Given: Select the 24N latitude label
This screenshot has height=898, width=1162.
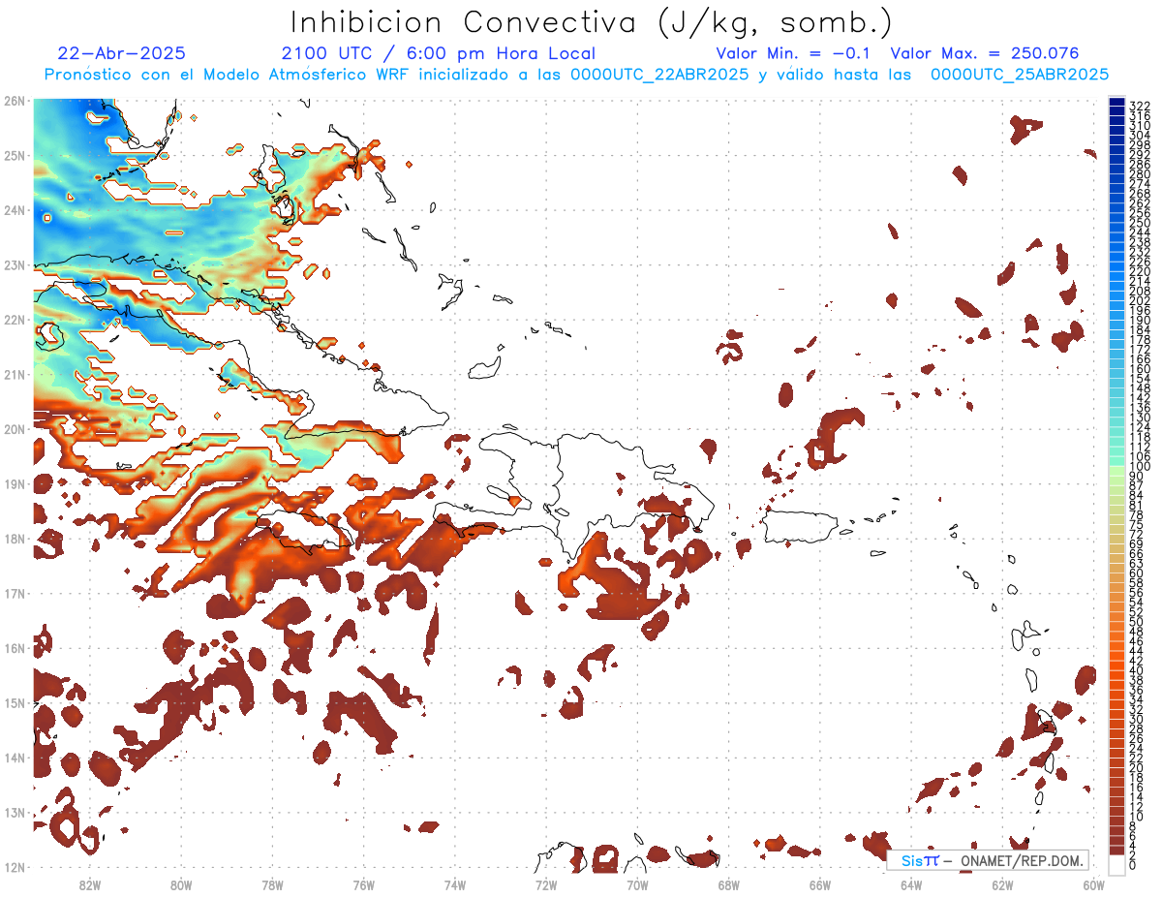Looking at the screenshot, I should tap(14, 210).
